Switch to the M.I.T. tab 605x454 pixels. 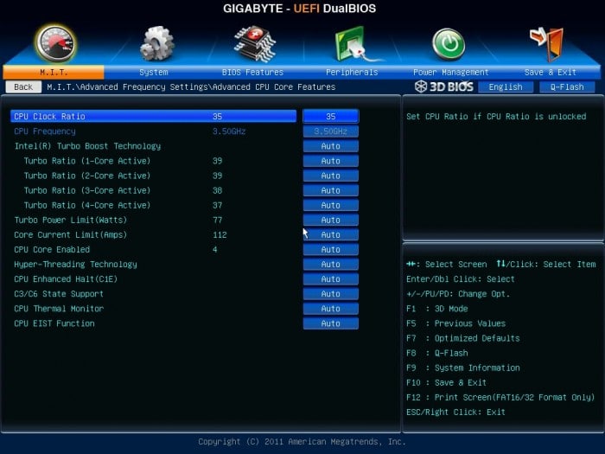tap(54, 72)
